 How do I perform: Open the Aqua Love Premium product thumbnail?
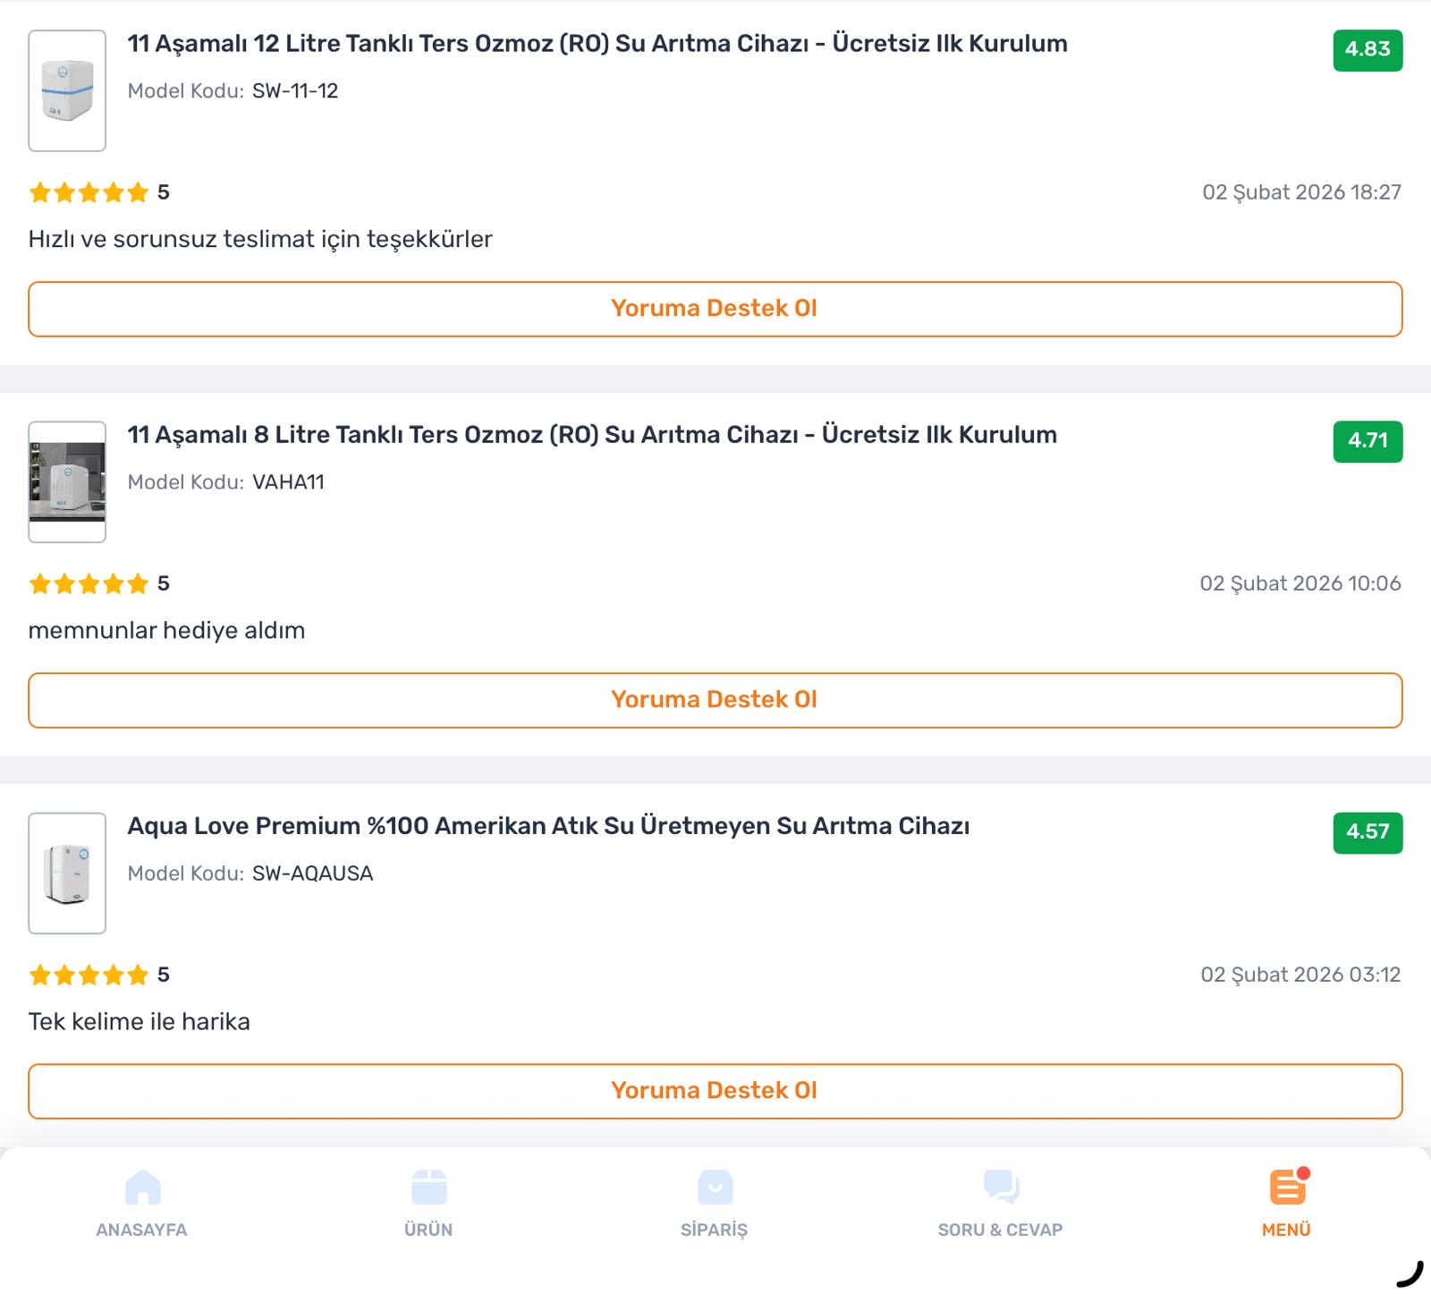tap(67, 873)
